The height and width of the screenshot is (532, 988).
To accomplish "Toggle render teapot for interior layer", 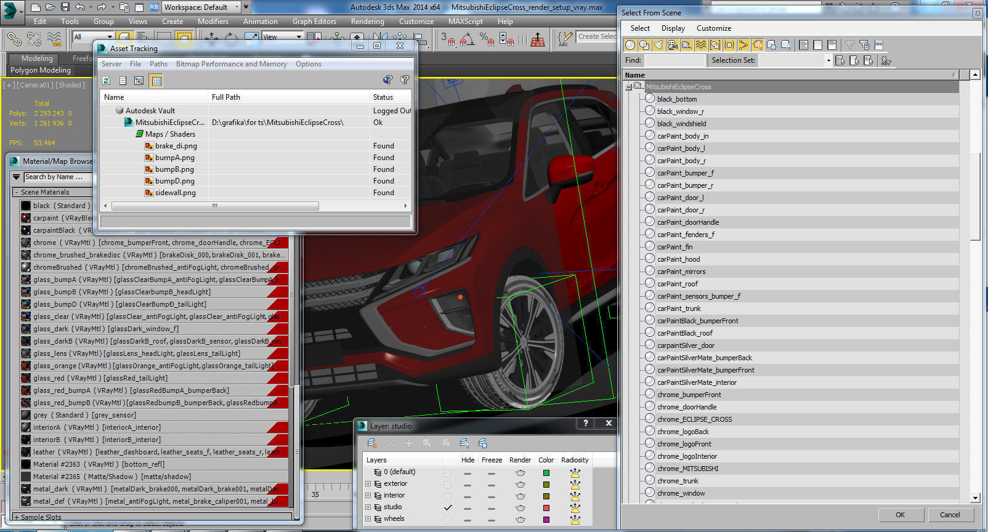I will pyautogui.click(x=520, y=496).
